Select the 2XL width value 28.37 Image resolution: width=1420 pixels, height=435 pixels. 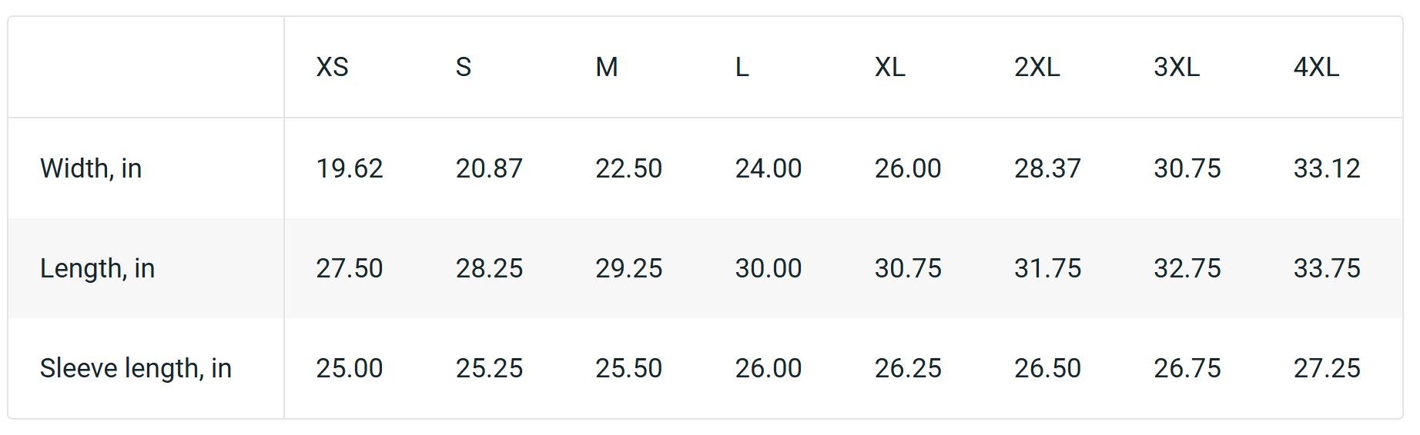(x=1047, y=168)
